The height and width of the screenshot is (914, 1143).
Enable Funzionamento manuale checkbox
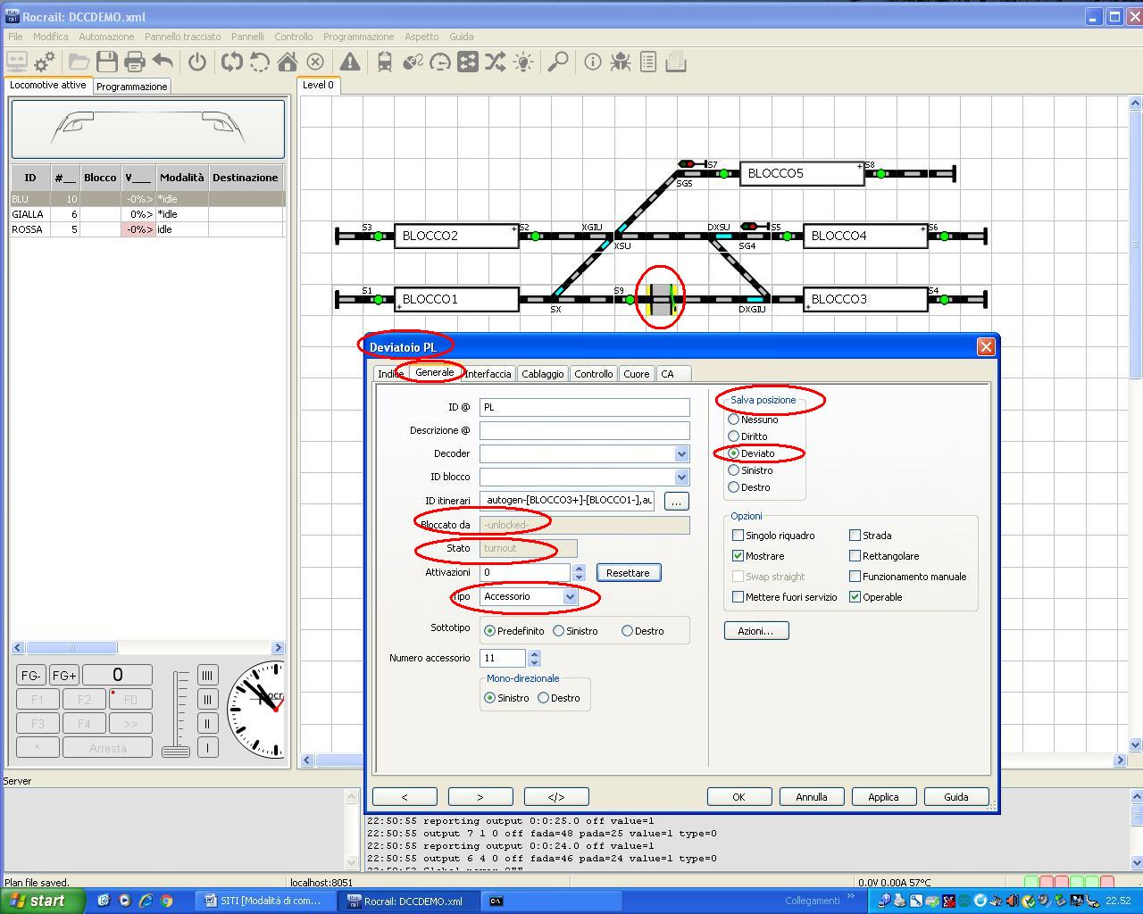(x=855, y=577)
